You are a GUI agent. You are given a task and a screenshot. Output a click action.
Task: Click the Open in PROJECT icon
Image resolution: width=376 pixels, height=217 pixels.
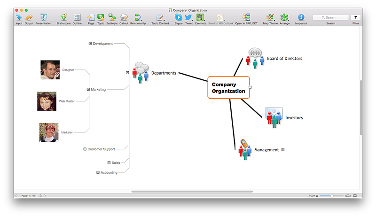pyautogui.click(x=246, y=17)
